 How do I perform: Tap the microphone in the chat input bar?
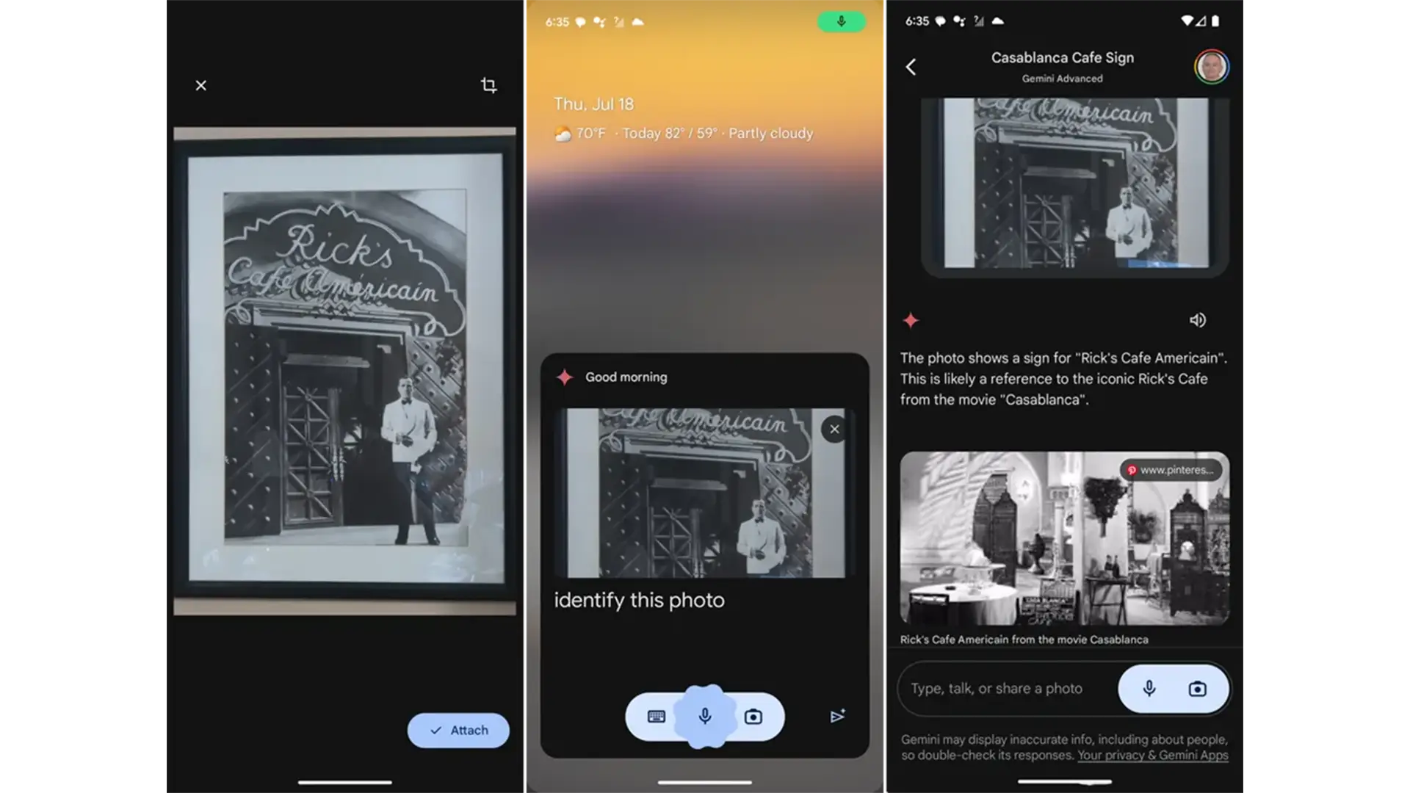pyautogui.click(x=1149, y=689)
